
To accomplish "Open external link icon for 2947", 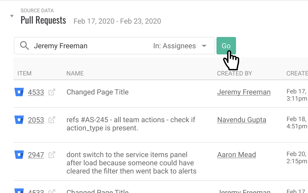I will tap(52, 155).
